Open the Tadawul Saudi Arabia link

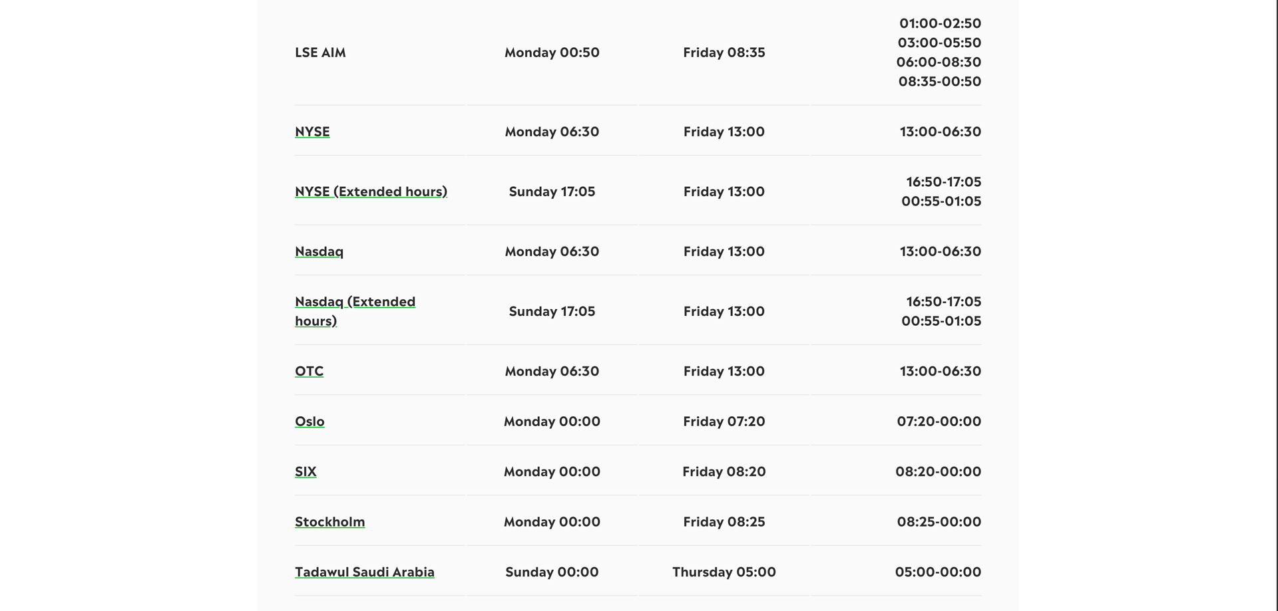[x=364, y=572]
